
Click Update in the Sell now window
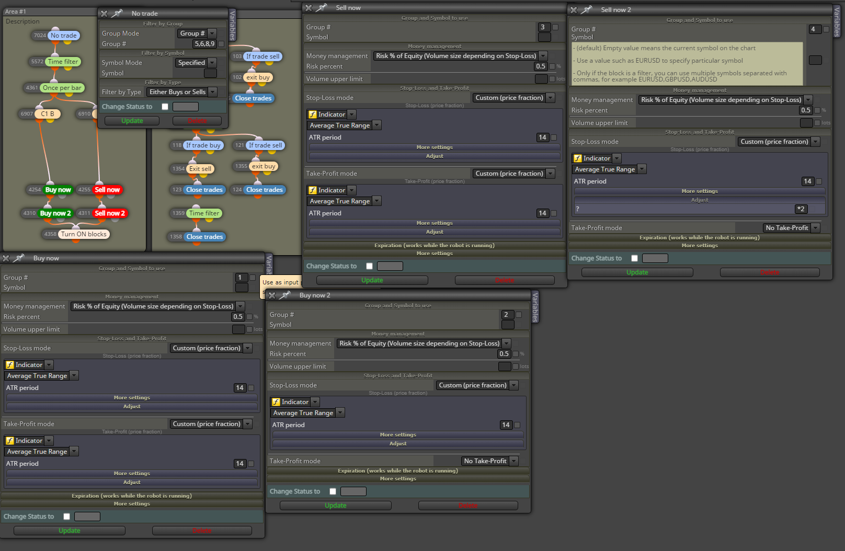click(x=372, y=280)
